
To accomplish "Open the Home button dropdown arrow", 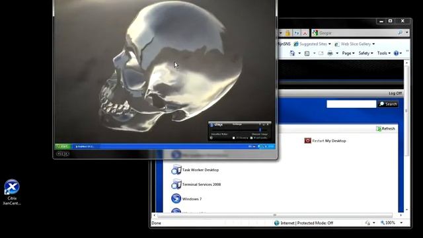I will pyautogui.click(x=299, y=54).
